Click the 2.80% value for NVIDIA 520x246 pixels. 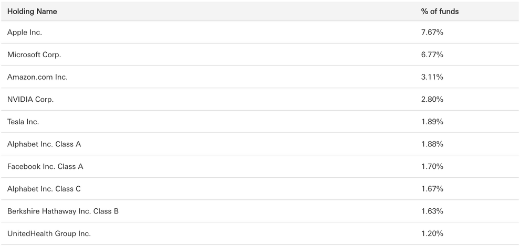click(432, 99)
